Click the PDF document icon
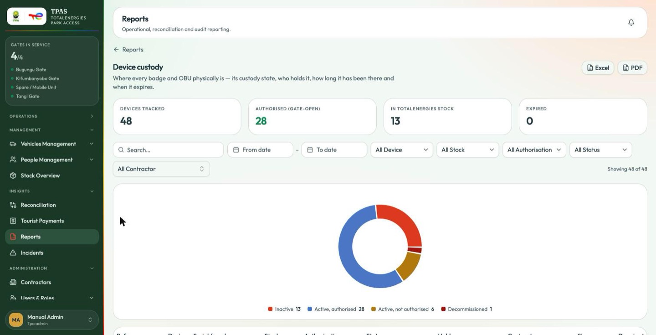The image size is (656, 335). click(x=626, y=68)
